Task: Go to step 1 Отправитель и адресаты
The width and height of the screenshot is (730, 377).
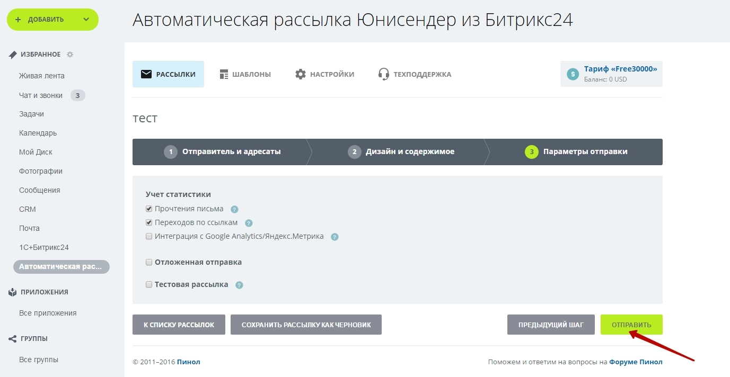Action: tap(223, 152)
